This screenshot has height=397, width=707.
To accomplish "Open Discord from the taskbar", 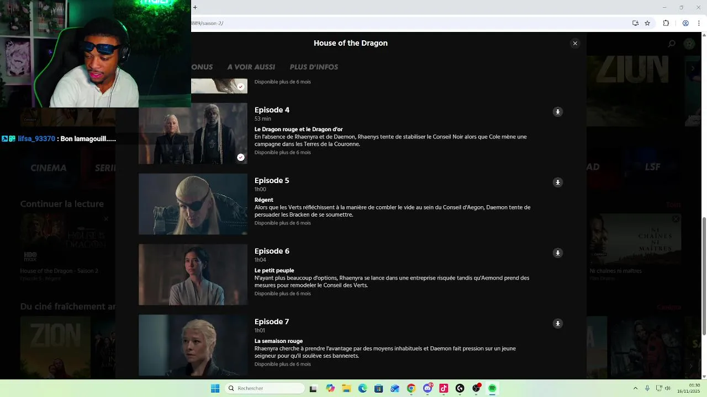I will (428, 388).
